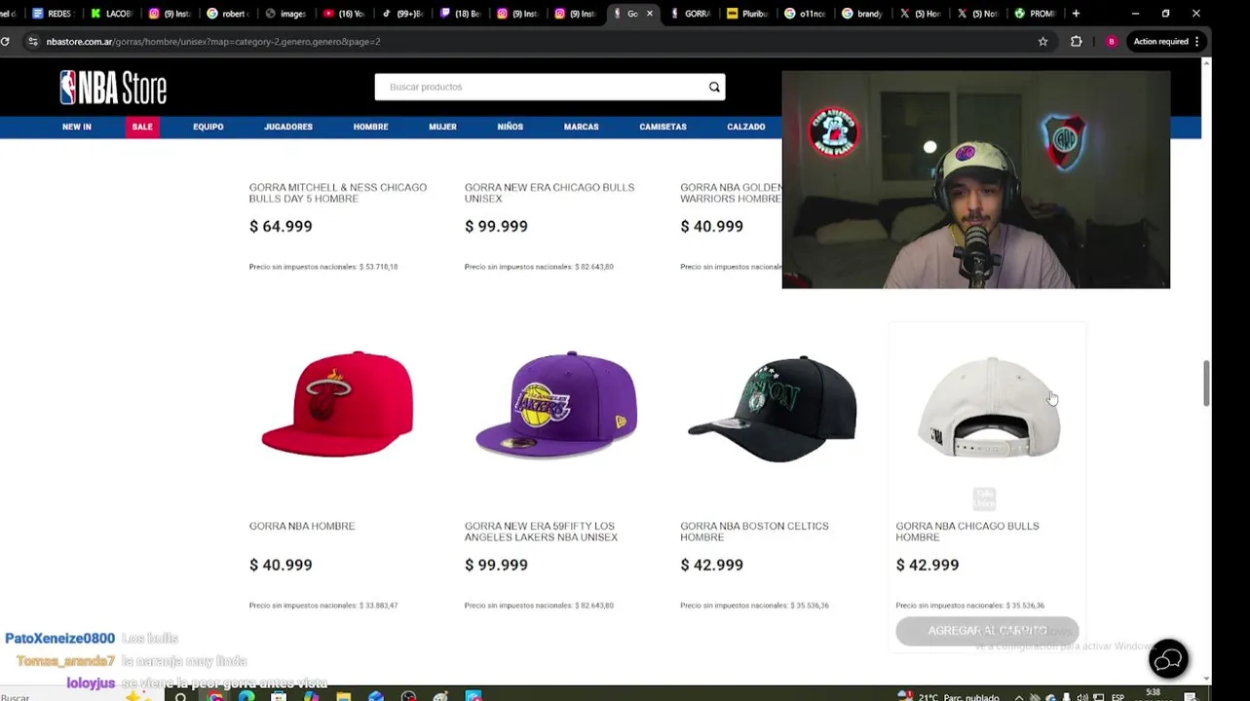Open the Gorra NBA Hombre product title
The width and height of the screenshot is (1250, 701).
[x=302, y=526]
